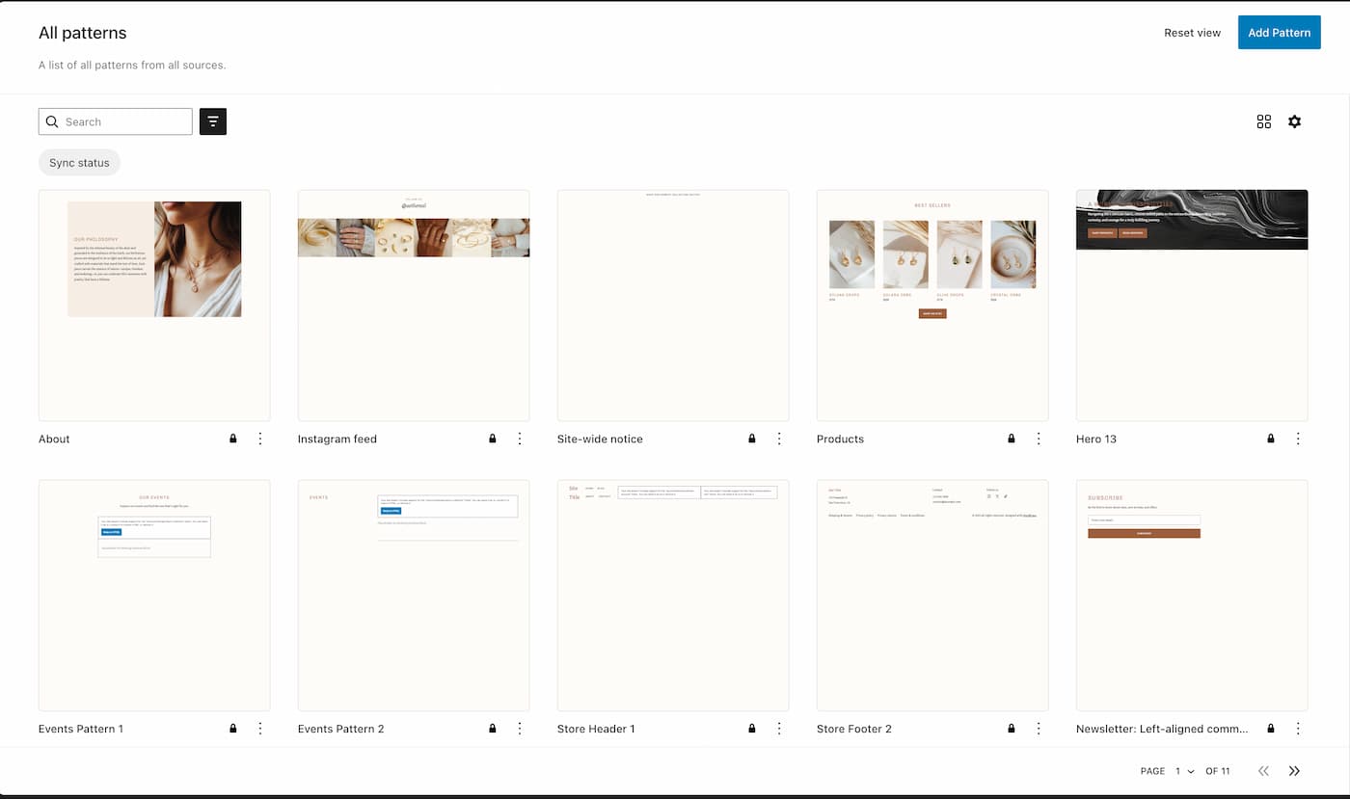Click the Add Pattern button
Viewport: 1350px width, 799px height.
coord(1279,32)
